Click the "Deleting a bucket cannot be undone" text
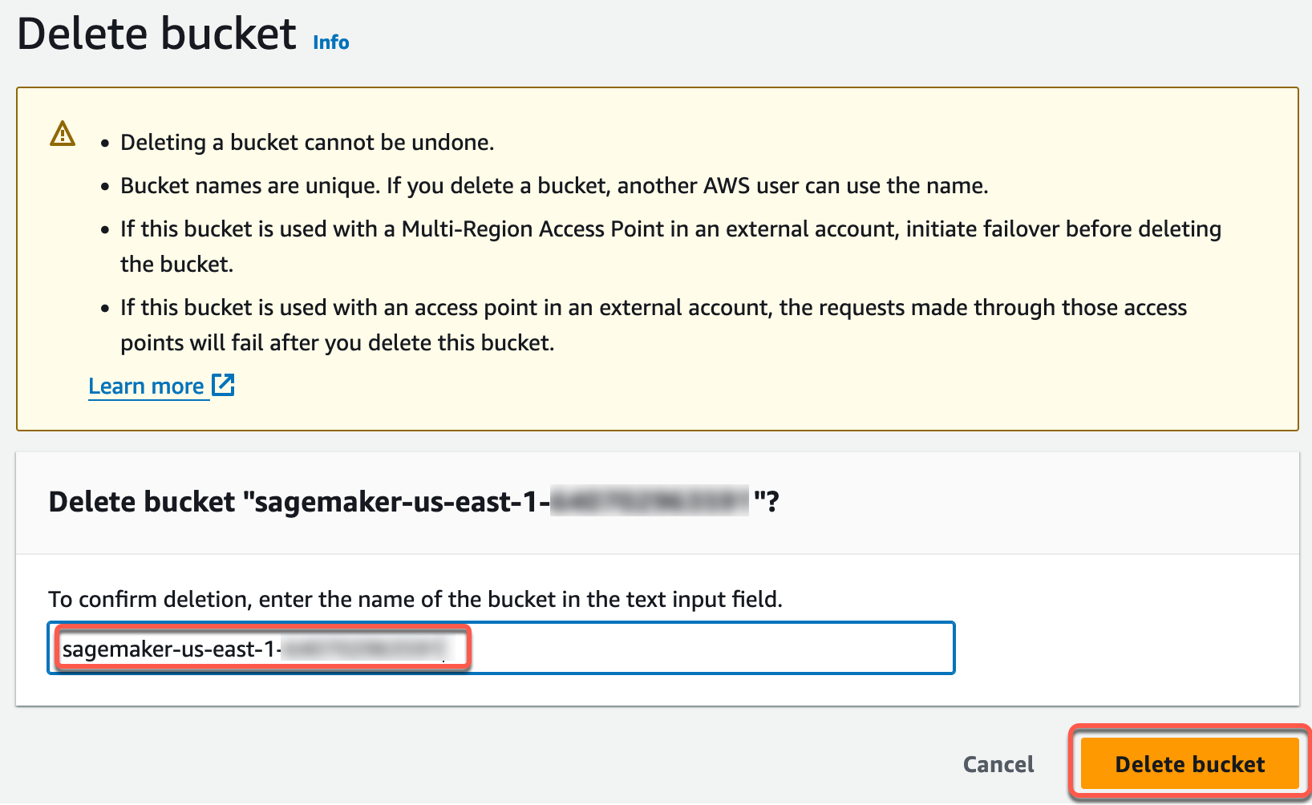The image size is (1312, 805). [x=307, y=143]
